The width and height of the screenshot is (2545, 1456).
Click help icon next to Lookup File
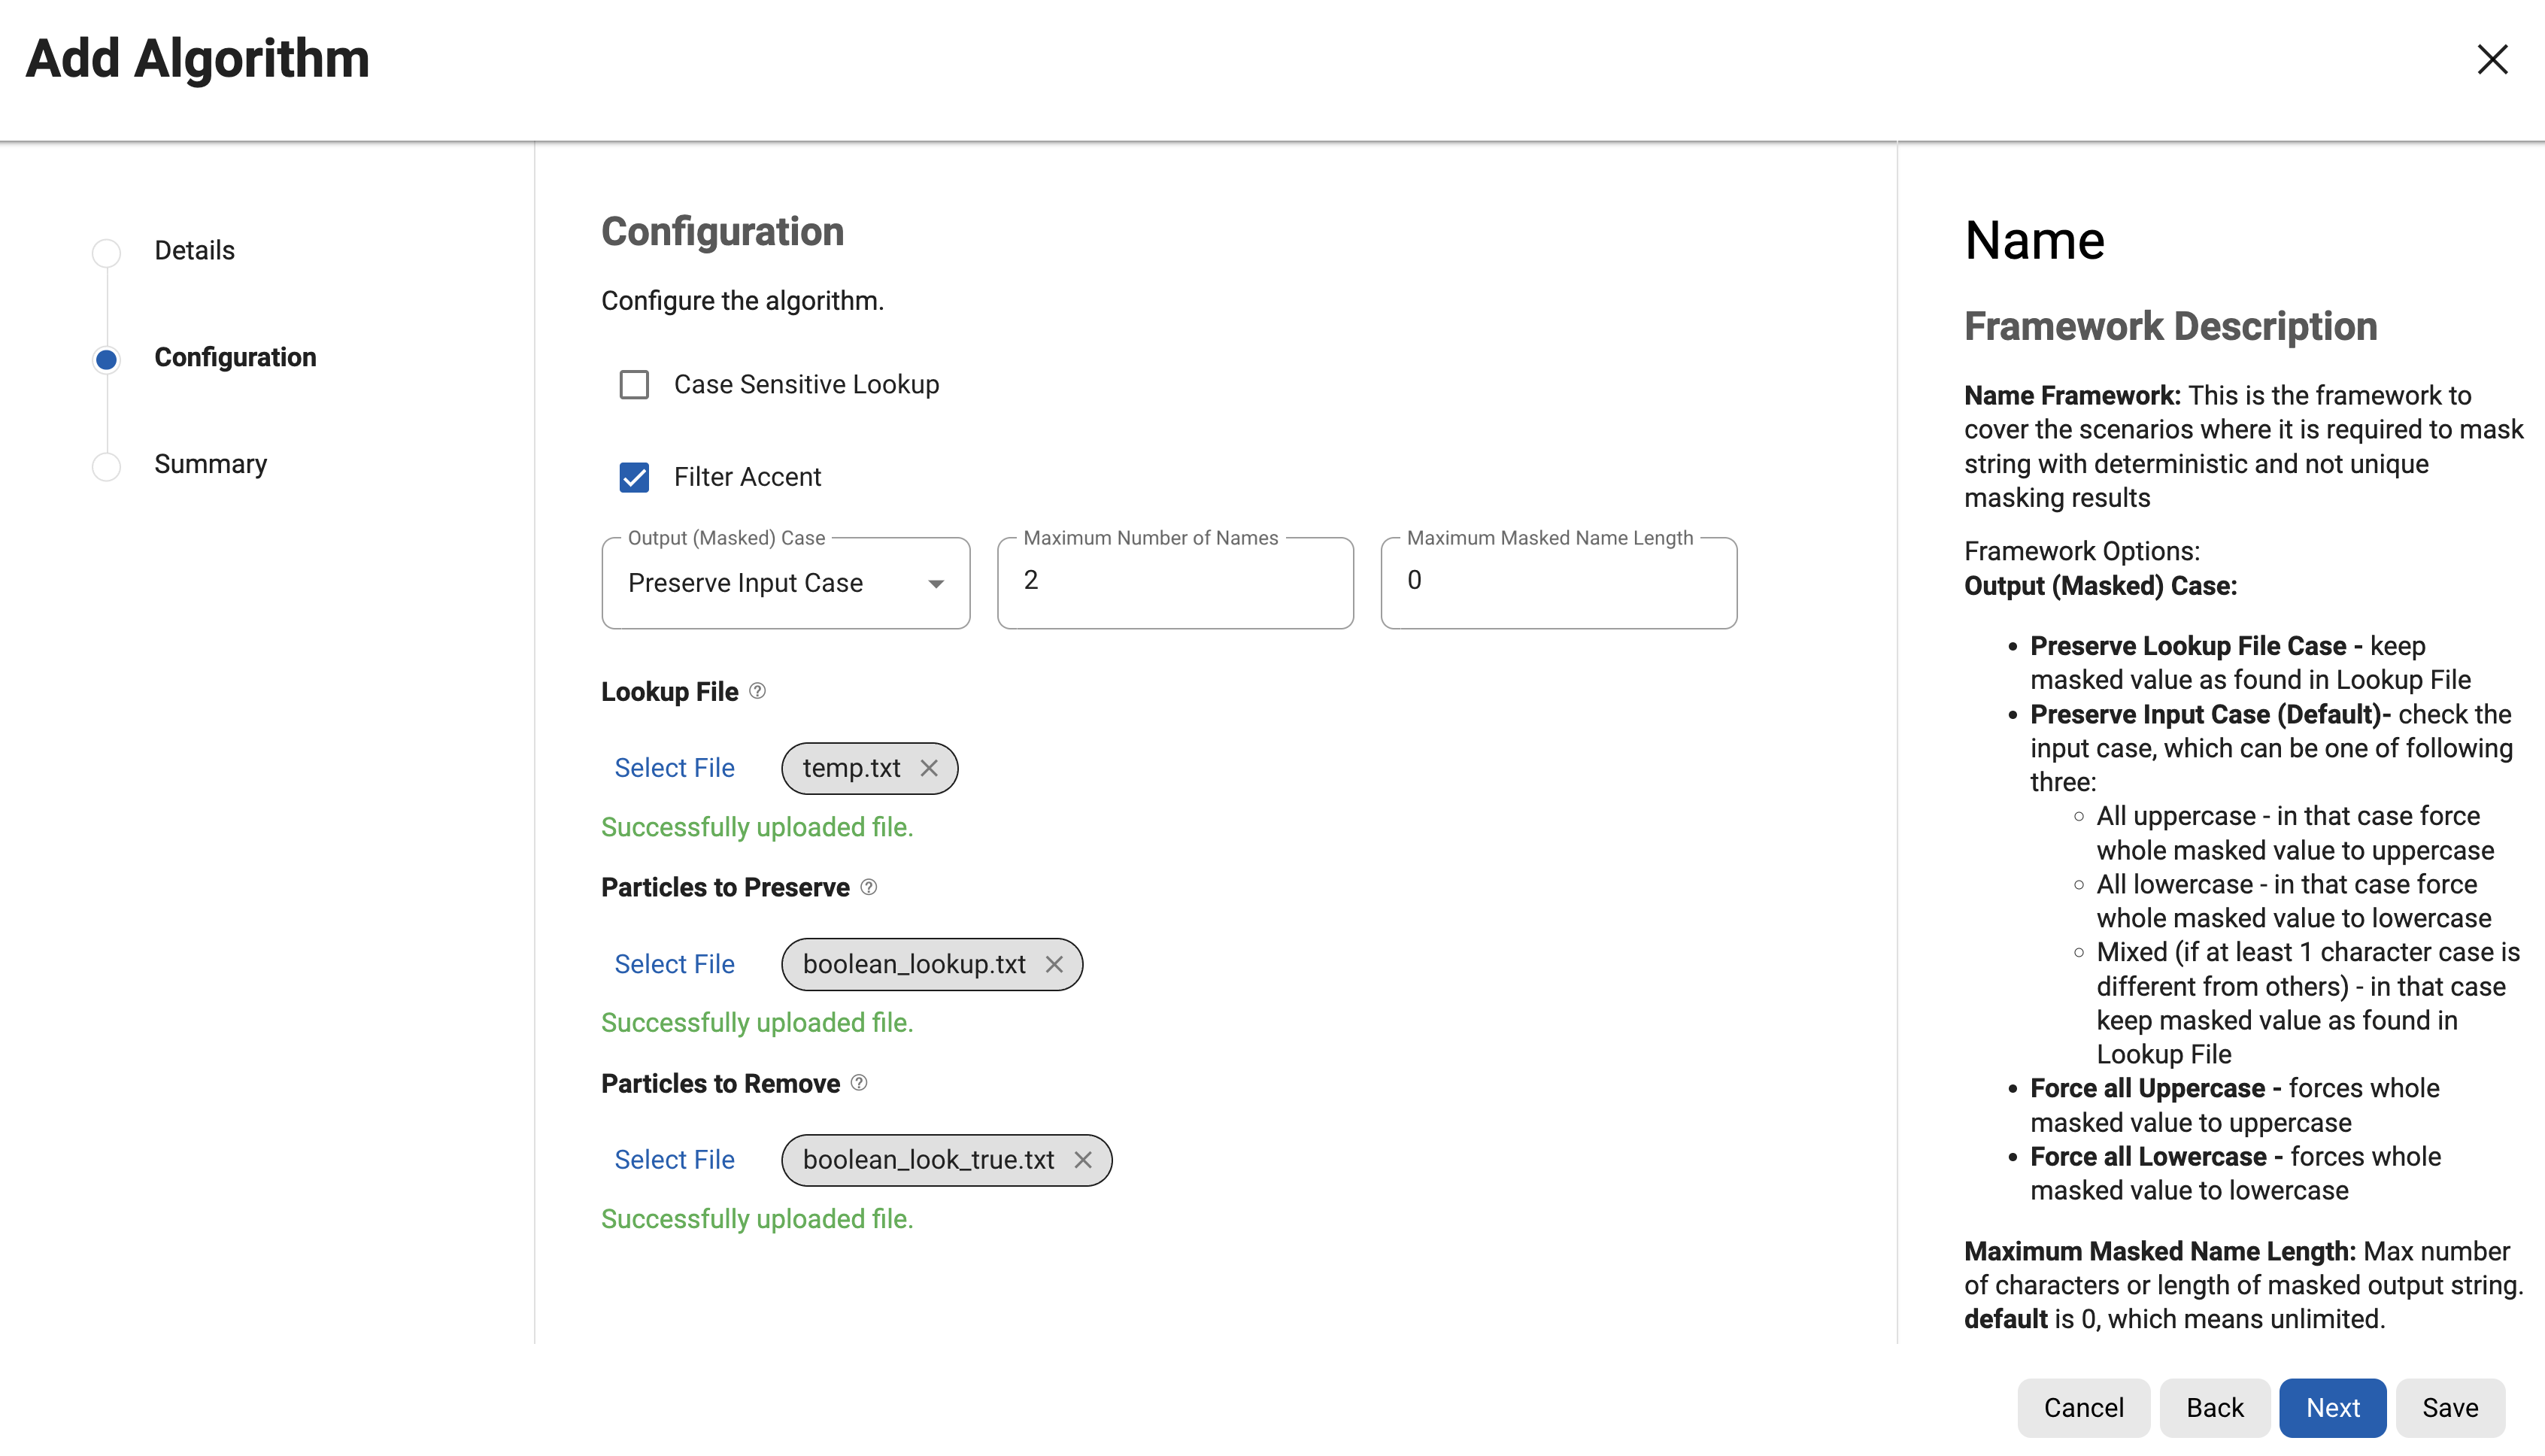tap(757, 691)
